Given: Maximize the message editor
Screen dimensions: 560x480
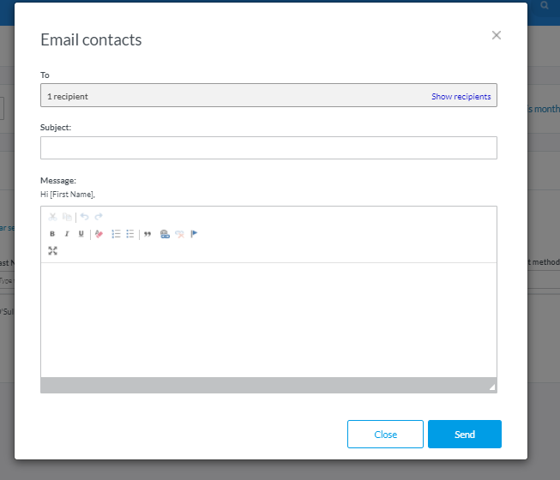Looking at the screenshot, I should click(x=53, y=250).
